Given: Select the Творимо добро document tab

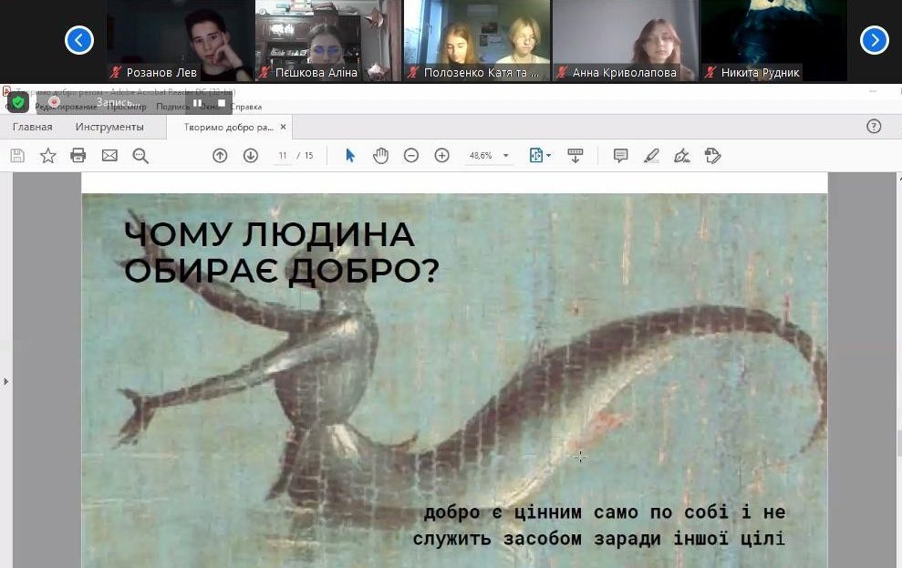Looking at the screenshot, I should pyautogui.click(x=228, y=127).
